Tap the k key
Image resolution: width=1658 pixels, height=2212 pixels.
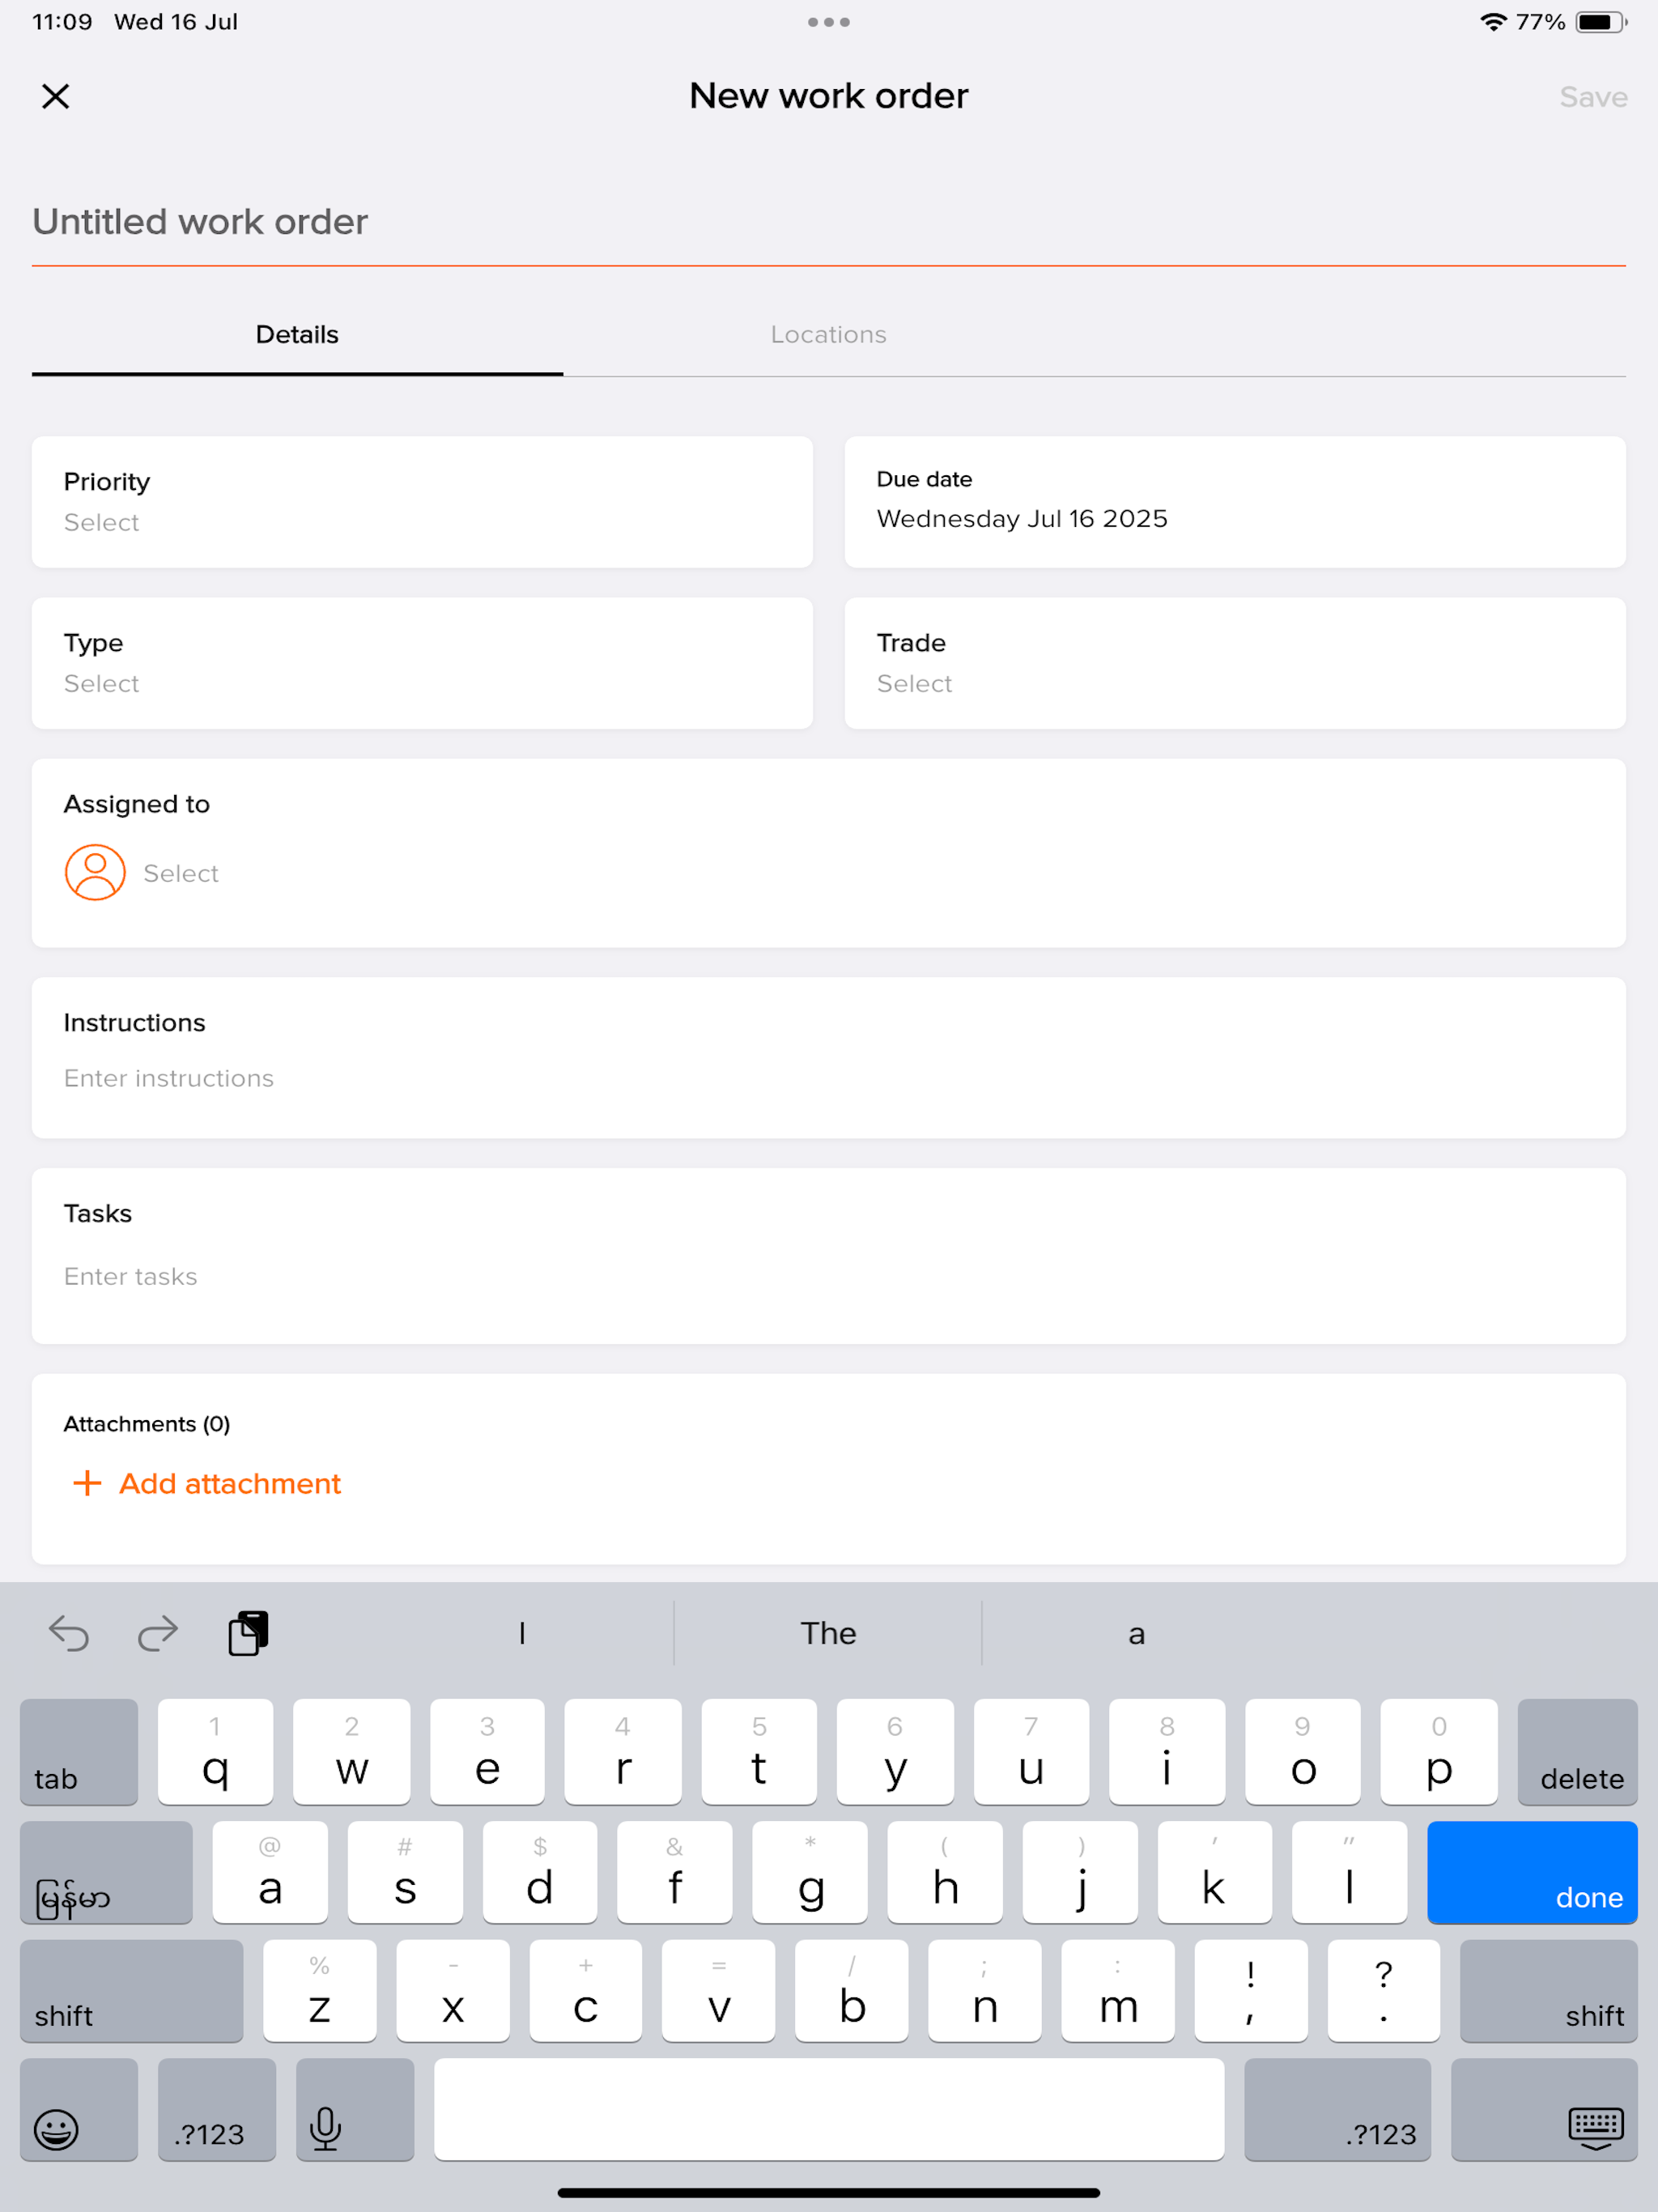pos(1214,1872)
